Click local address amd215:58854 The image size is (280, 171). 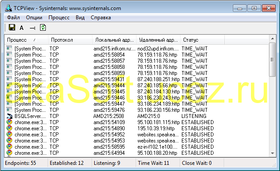(109, 54)
